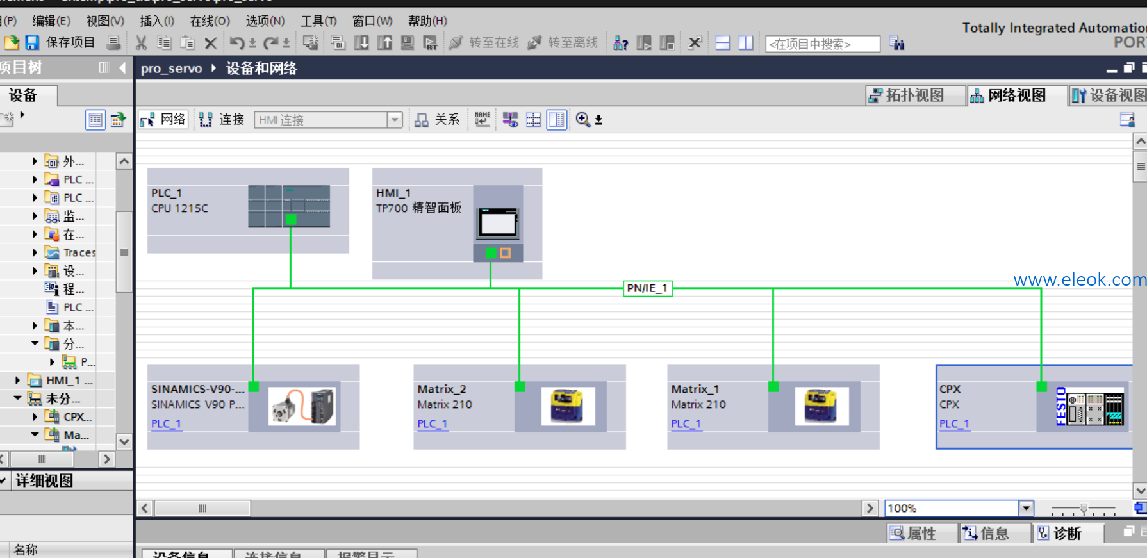Start simulation from the toolbar

pos(407,43)
